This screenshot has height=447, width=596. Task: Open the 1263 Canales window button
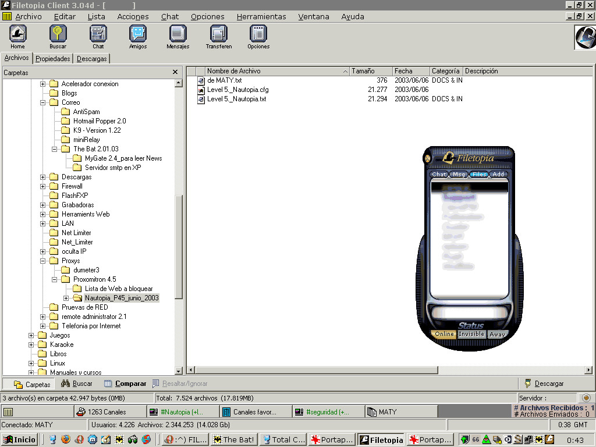click(x=110, y=411)
